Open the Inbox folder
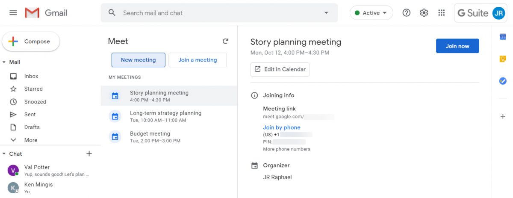Screen dimensions: 513x198 [31, 76]
